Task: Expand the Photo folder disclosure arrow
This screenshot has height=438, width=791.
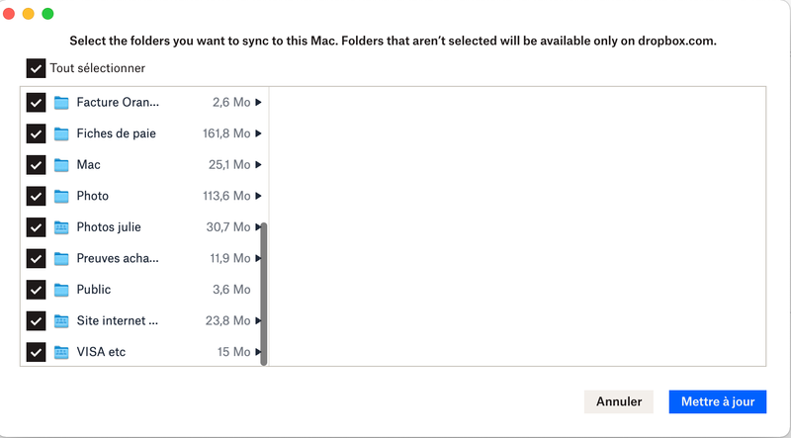Action: pos(258,196)
